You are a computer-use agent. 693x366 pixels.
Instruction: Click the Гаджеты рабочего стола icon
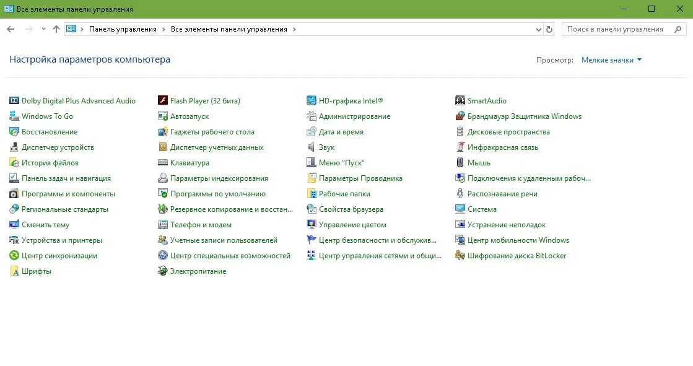point(163,132)
